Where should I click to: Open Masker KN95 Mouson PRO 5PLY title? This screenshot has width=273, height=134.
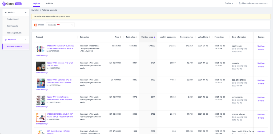click(60, 64)
